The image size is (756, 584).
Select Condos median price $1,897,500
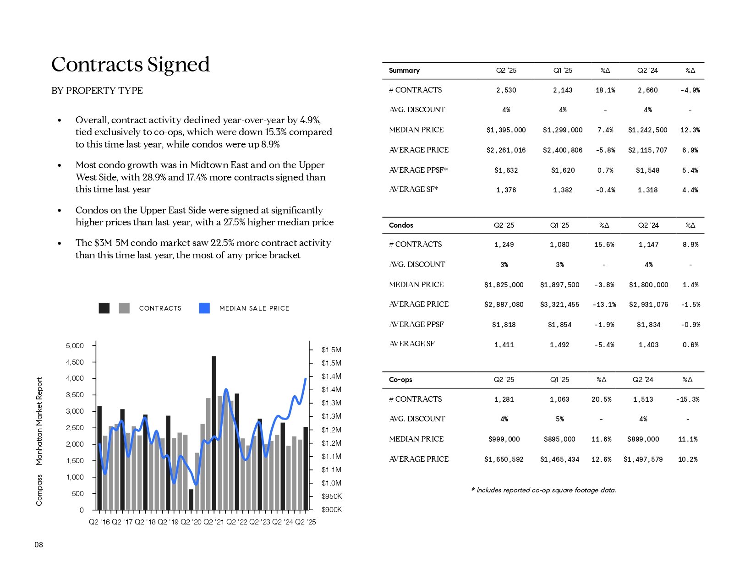559,285
